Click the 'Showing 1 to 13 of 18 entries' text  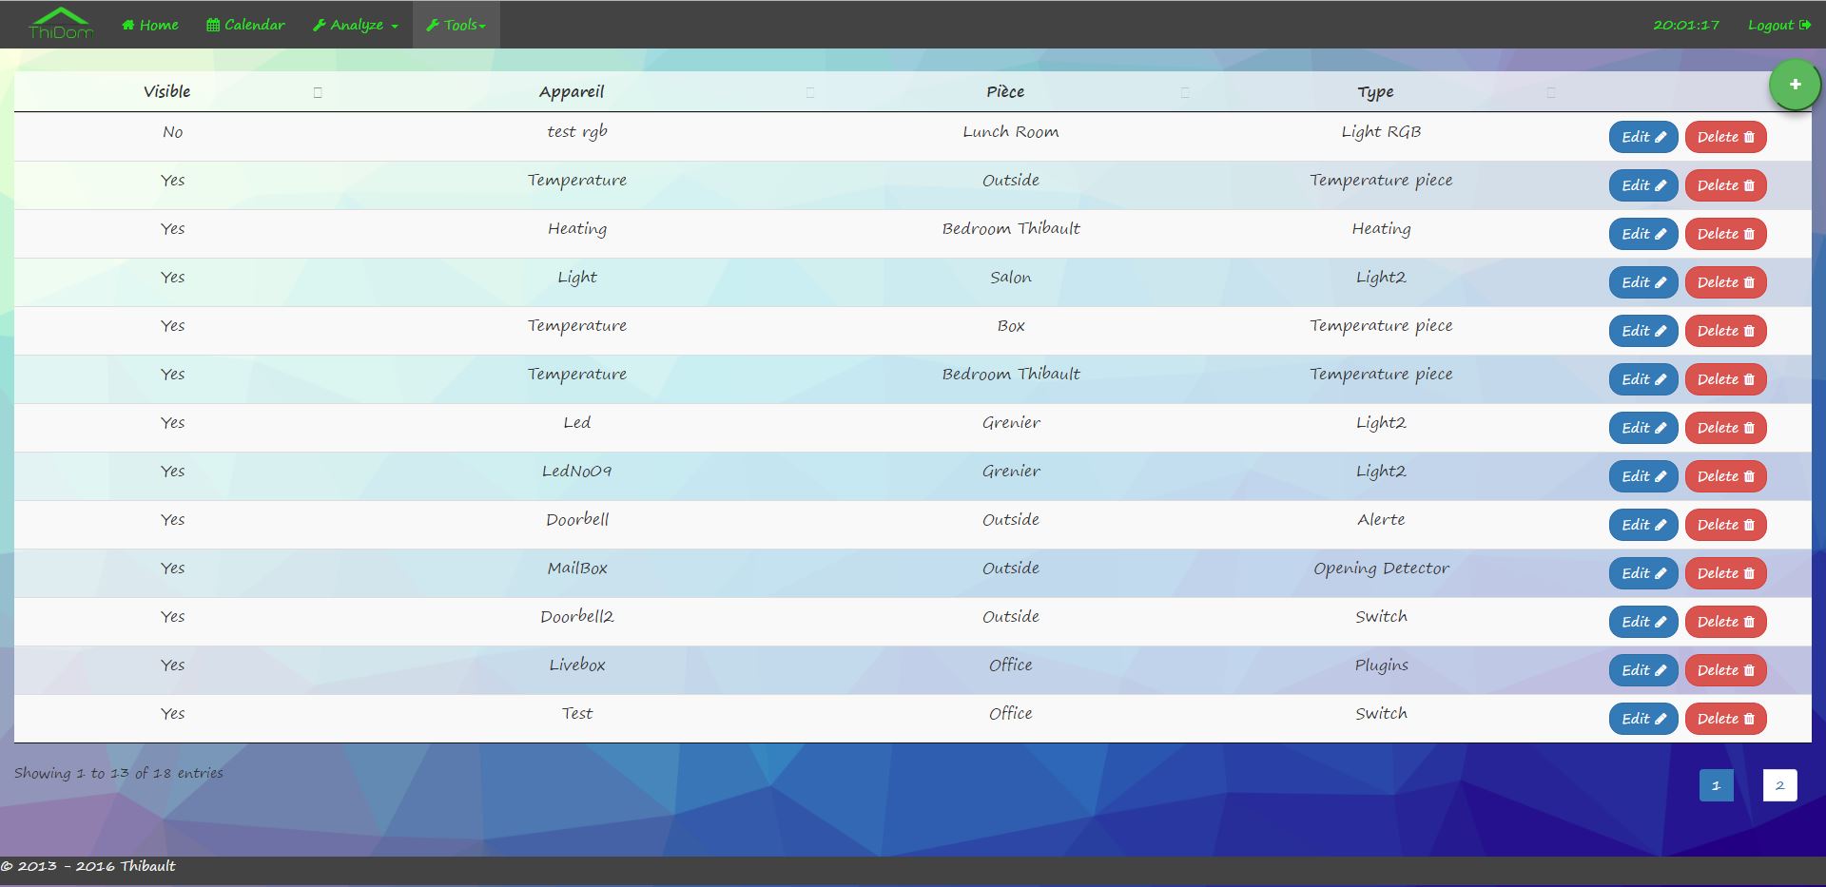tap(119, 773)
